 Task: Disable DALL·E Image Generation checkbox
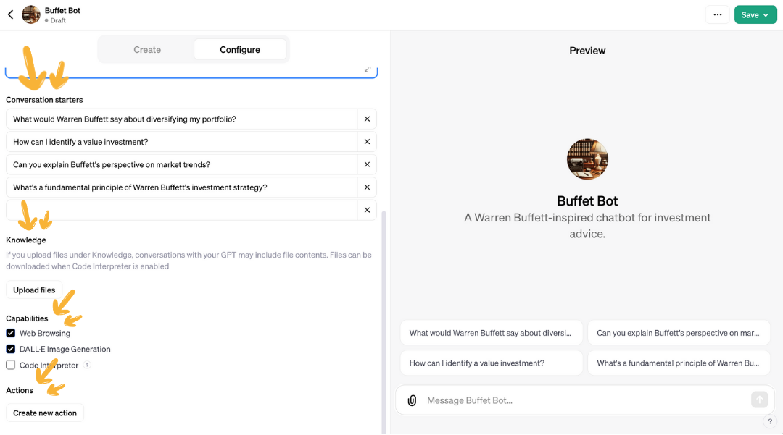coord(10,350)
